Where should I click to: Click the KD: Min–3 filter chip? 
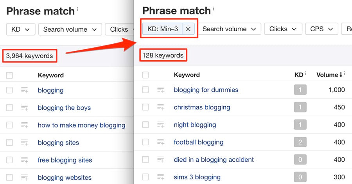(x=162, y=29)
